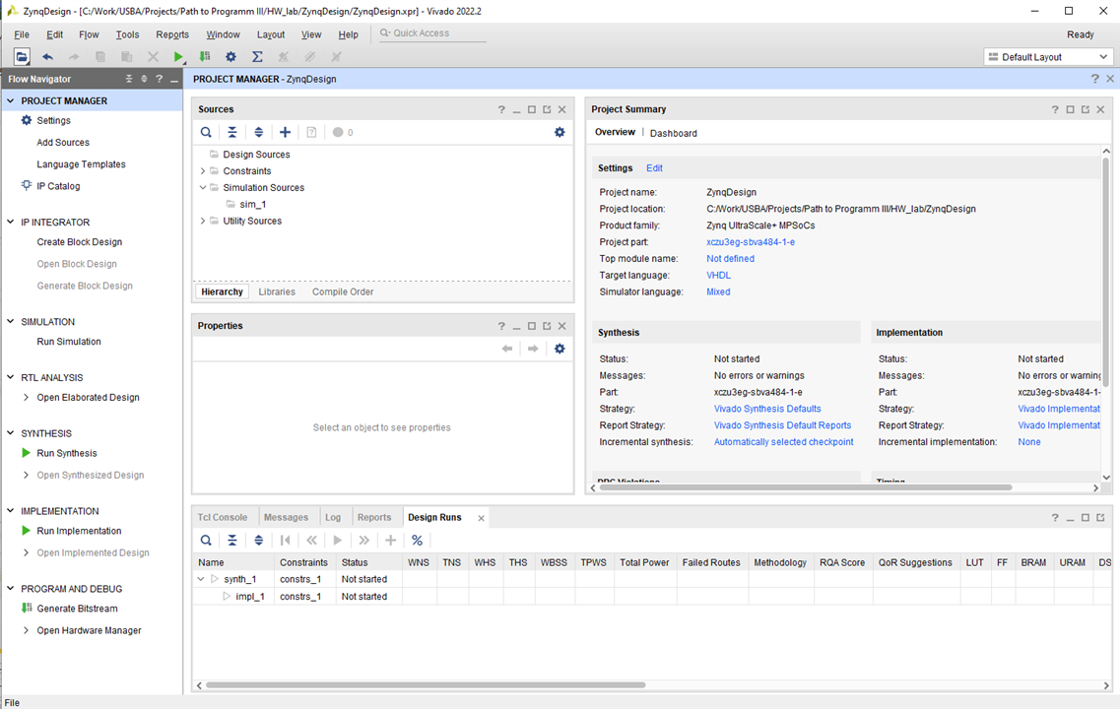The image size is (1120, 709).
Task: Open the Default Layout dropdown
Action: tap(1048, 57)
